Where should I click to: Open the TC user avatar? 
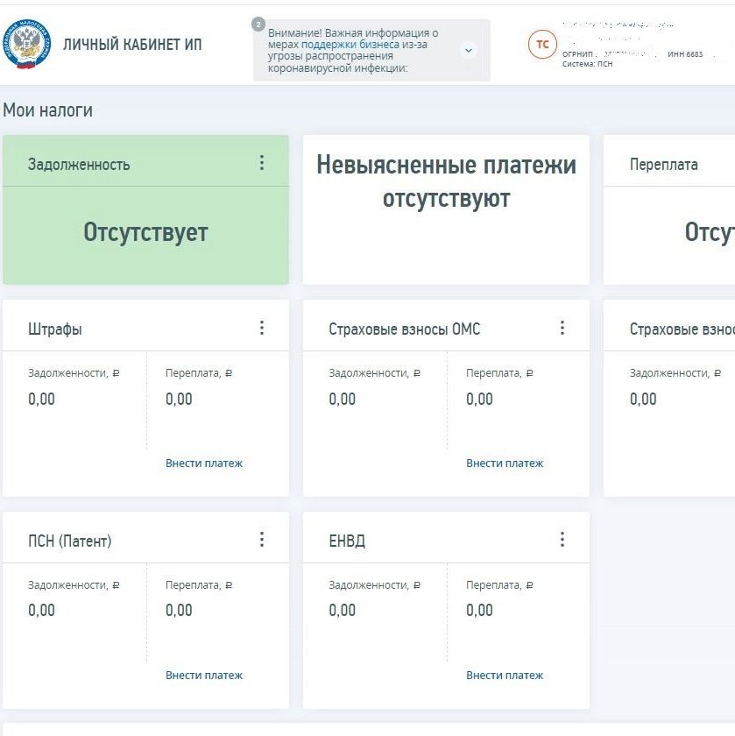542,44
